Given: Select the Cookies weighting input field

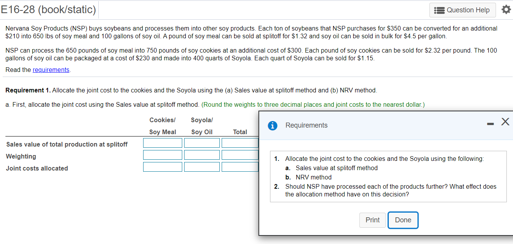Looking at the screenshot, I should click(162, 155).
